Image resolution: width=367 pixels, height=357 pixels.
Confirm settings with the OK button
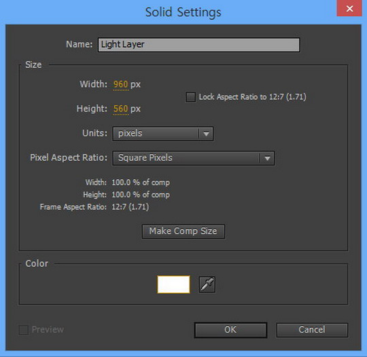pos(230,330)
